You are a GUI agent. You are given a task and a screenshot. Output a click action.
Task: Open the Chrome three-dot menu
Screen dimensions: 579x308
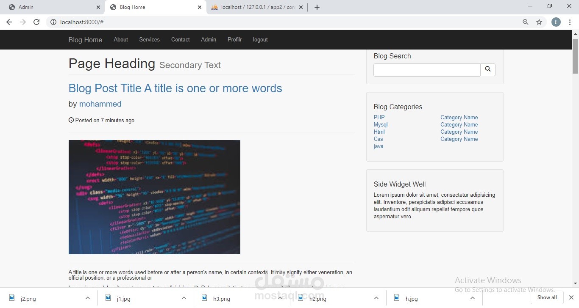570,22
